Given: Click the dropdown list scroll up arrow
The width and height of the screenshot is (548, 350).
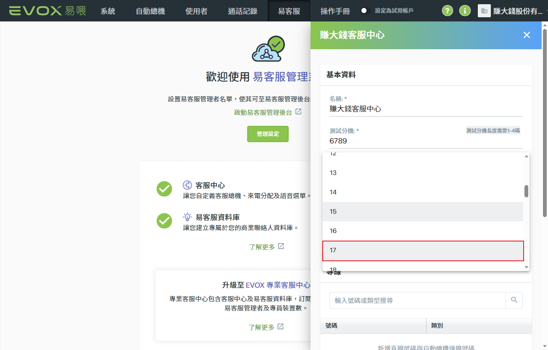Looking at the screenshot, I should coord(527,156).
